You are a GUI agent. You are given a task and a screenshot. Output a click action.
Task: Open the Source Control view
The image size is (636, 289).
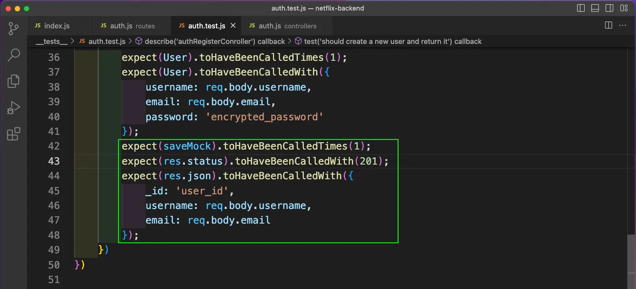click(14, 29)
